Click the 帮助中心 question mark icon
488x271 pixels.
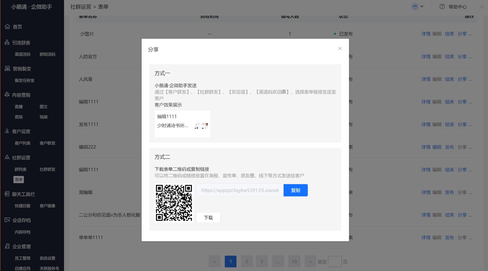click(x=442, y=7)
